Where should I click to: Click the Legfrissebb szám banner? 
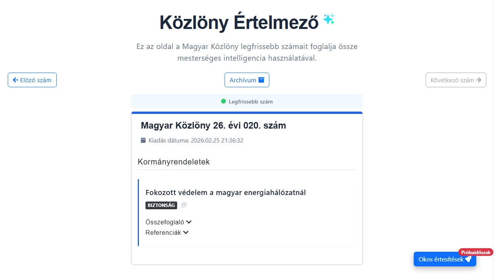tap(247, 101)
